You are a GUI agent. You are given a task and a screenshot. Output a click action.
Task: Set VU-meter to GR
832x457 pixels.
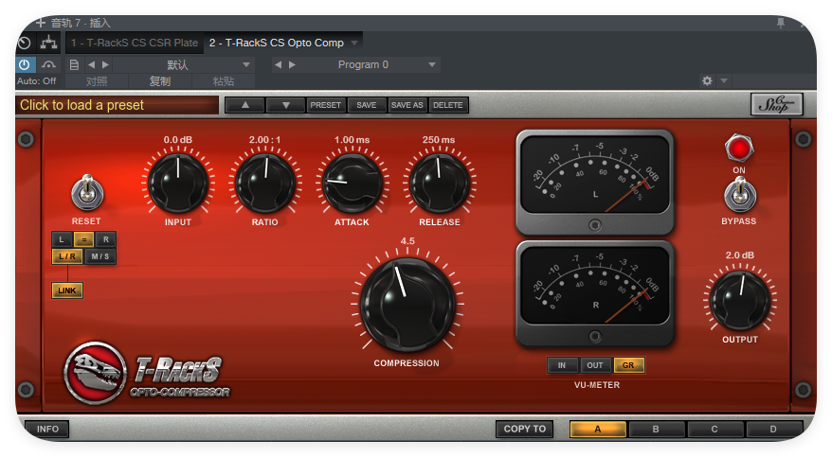click(628, 365)
